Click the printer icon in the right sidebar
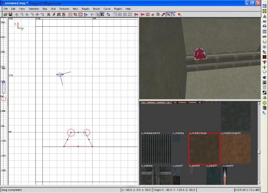This screenshot has width=268, height=193. 264,26
